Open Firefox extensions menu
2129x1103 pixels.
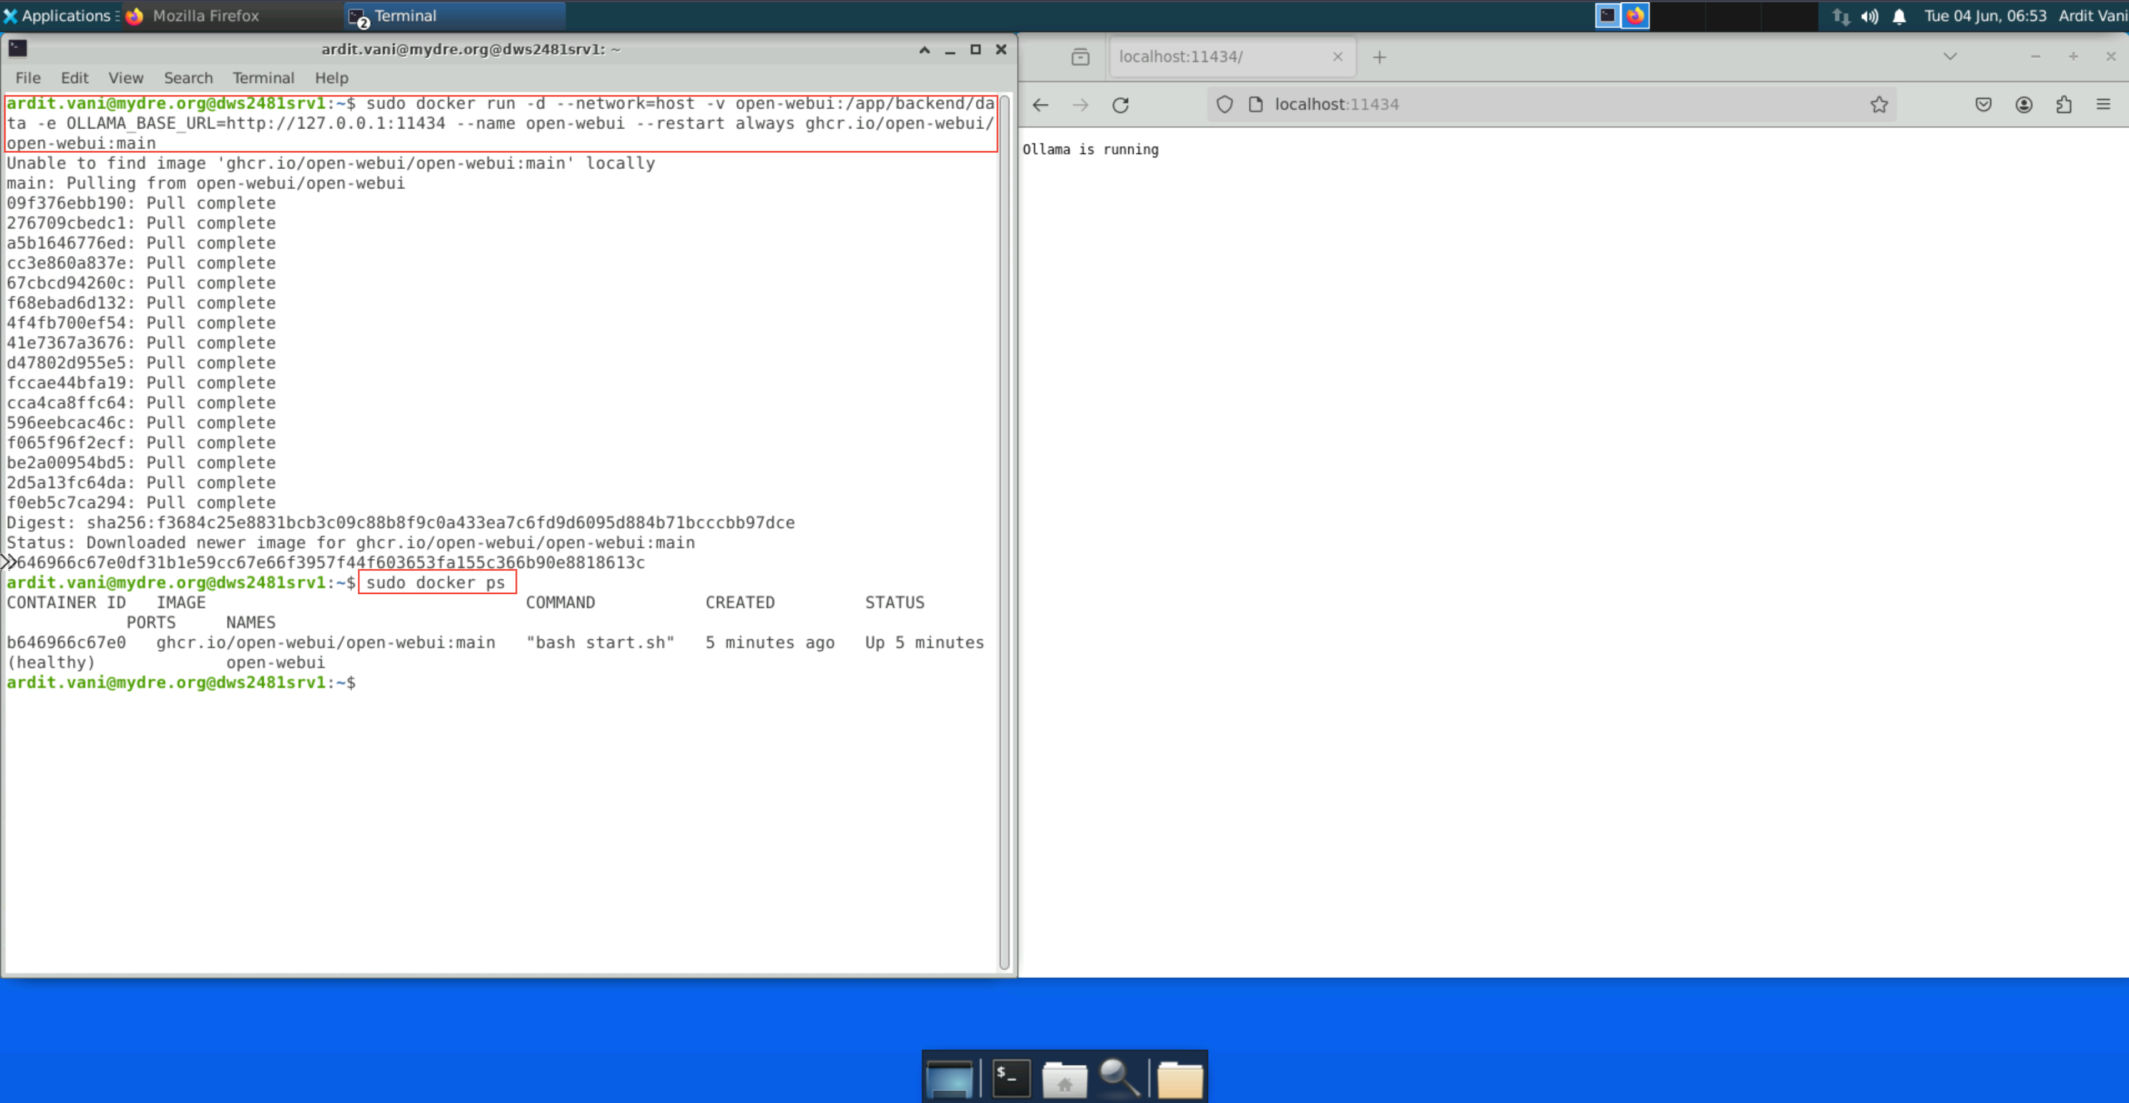(x=2064, y=104)
